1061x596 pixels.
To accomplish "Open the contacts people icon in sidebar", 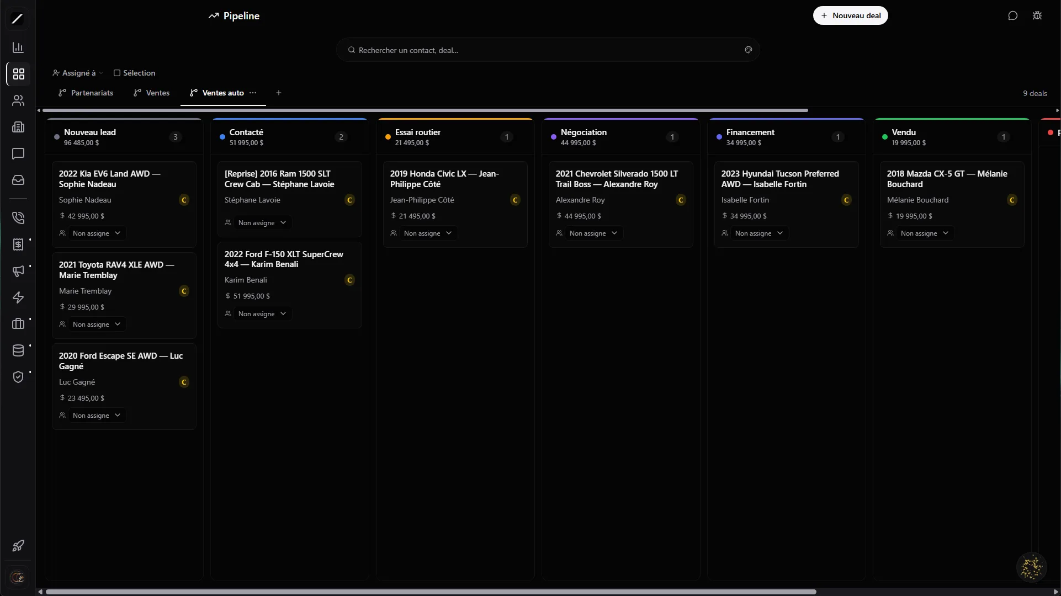I will point(18,100).
